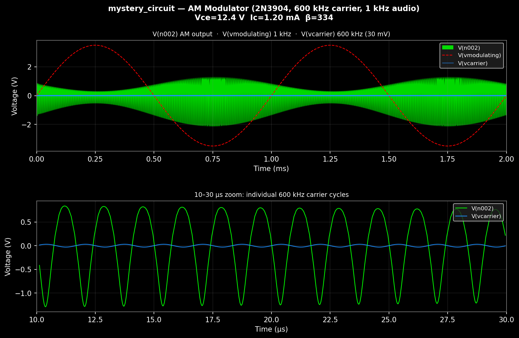Click the red modulating trough at 0.75 ms

coord(213,146)
